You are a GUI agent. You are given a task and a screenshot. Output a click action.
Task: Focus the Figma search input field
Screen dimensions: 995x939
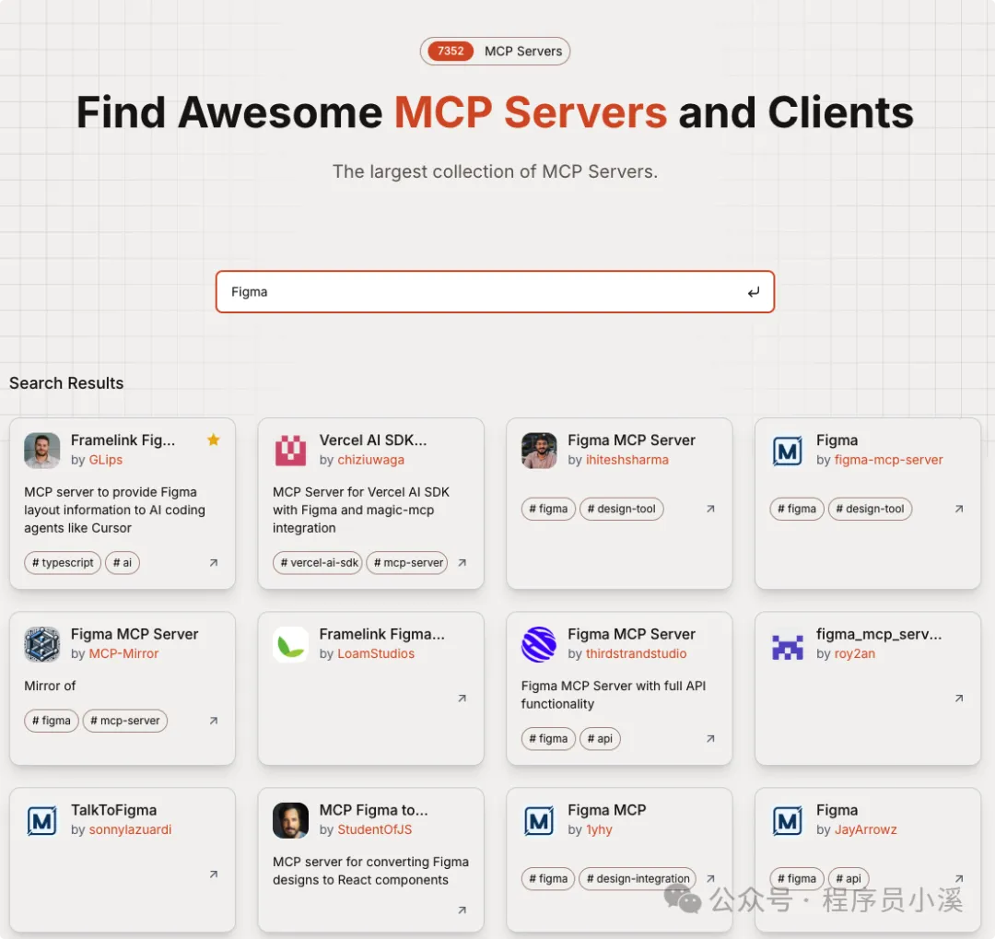click(495, 292)
